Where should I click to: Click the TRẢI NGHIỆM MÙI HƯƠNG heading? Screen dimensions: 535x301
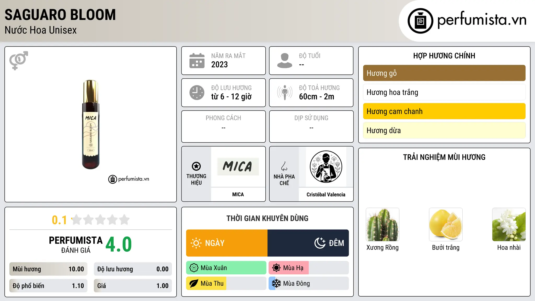[444, 157]
